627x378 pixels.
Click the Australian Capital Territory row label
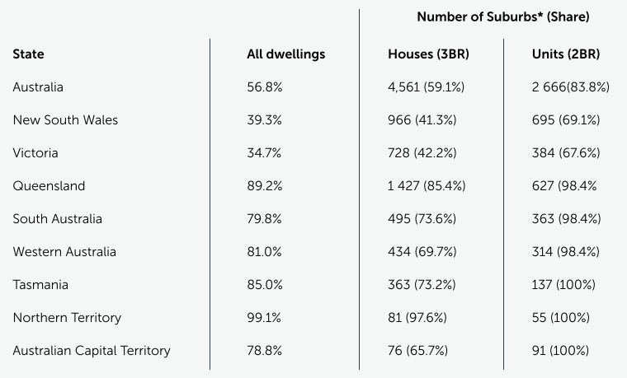pyautogui.click(x=92, y=351)
